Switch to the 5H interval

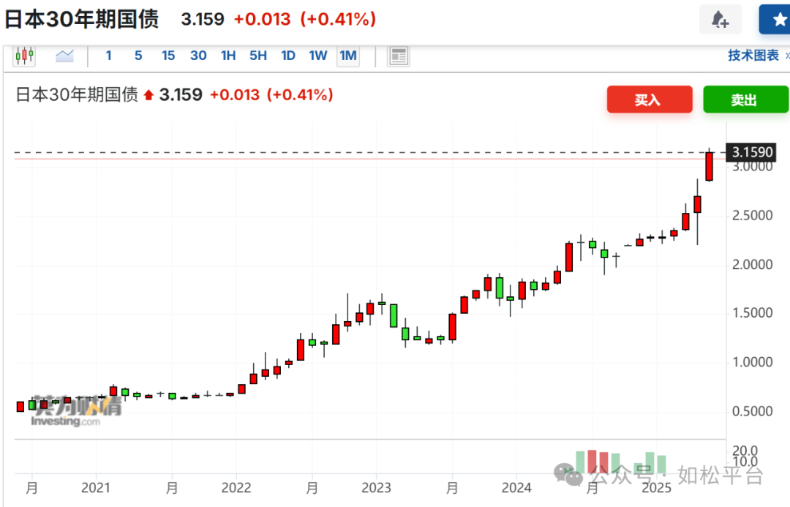258,56
